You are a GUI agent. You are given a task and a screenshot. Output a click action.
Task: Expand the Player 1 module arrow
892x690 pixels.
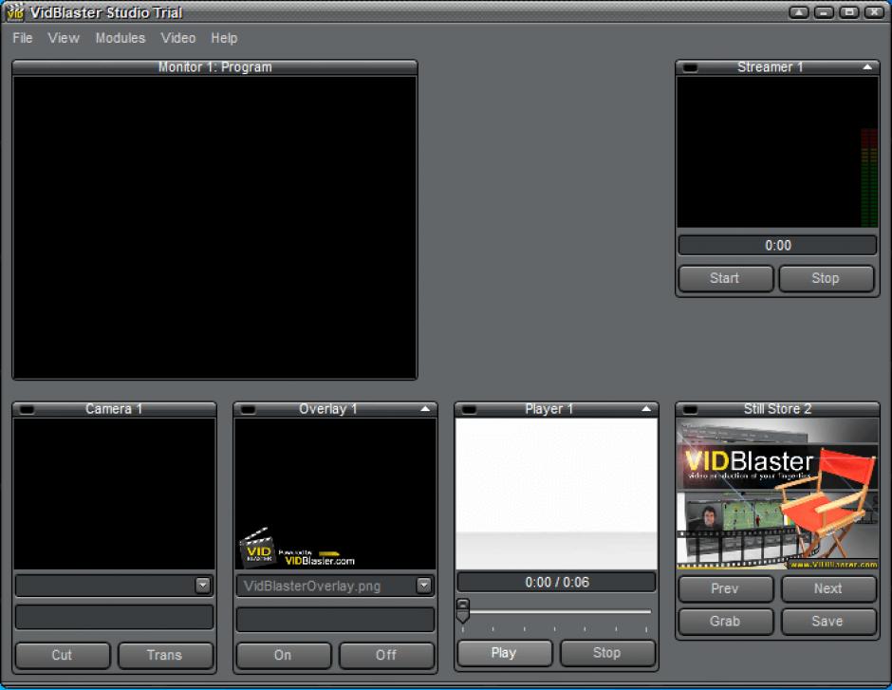click(645, 409)
